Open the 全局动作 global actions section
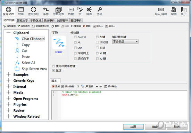This screenshot has height=133, width=191. 9,11
